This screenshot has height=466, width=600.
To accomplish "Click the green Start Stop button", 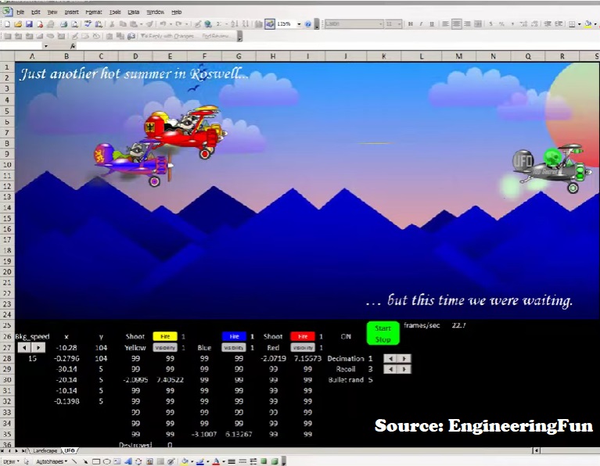I will pos(383,334).
